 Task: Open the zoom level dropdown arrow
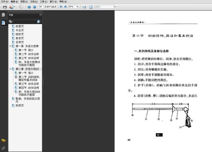pos(78,7)
